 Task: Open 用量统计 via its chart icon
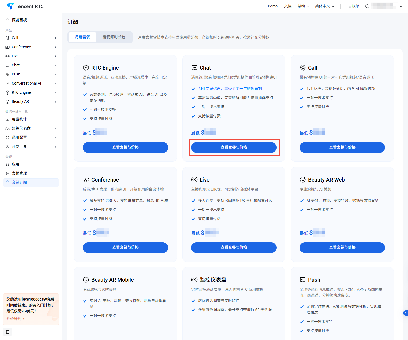click(7, 119)
